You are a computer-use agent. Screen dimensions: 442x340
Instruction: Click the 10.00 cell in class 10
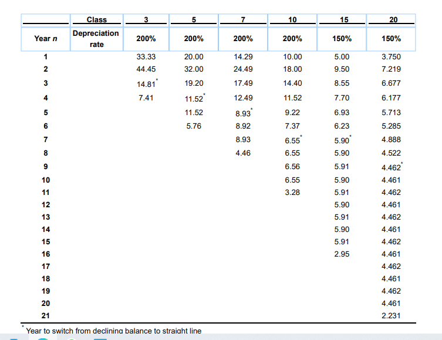pos(292,57)
